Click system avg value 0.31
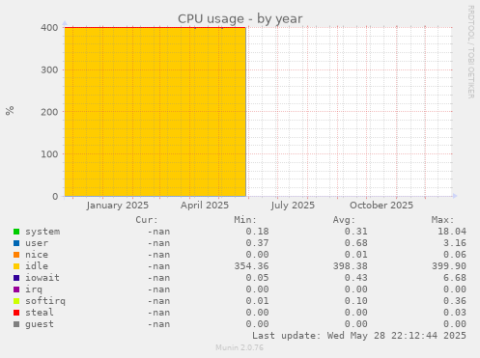The width and height of the screenshot is (480, 358). 356,232
